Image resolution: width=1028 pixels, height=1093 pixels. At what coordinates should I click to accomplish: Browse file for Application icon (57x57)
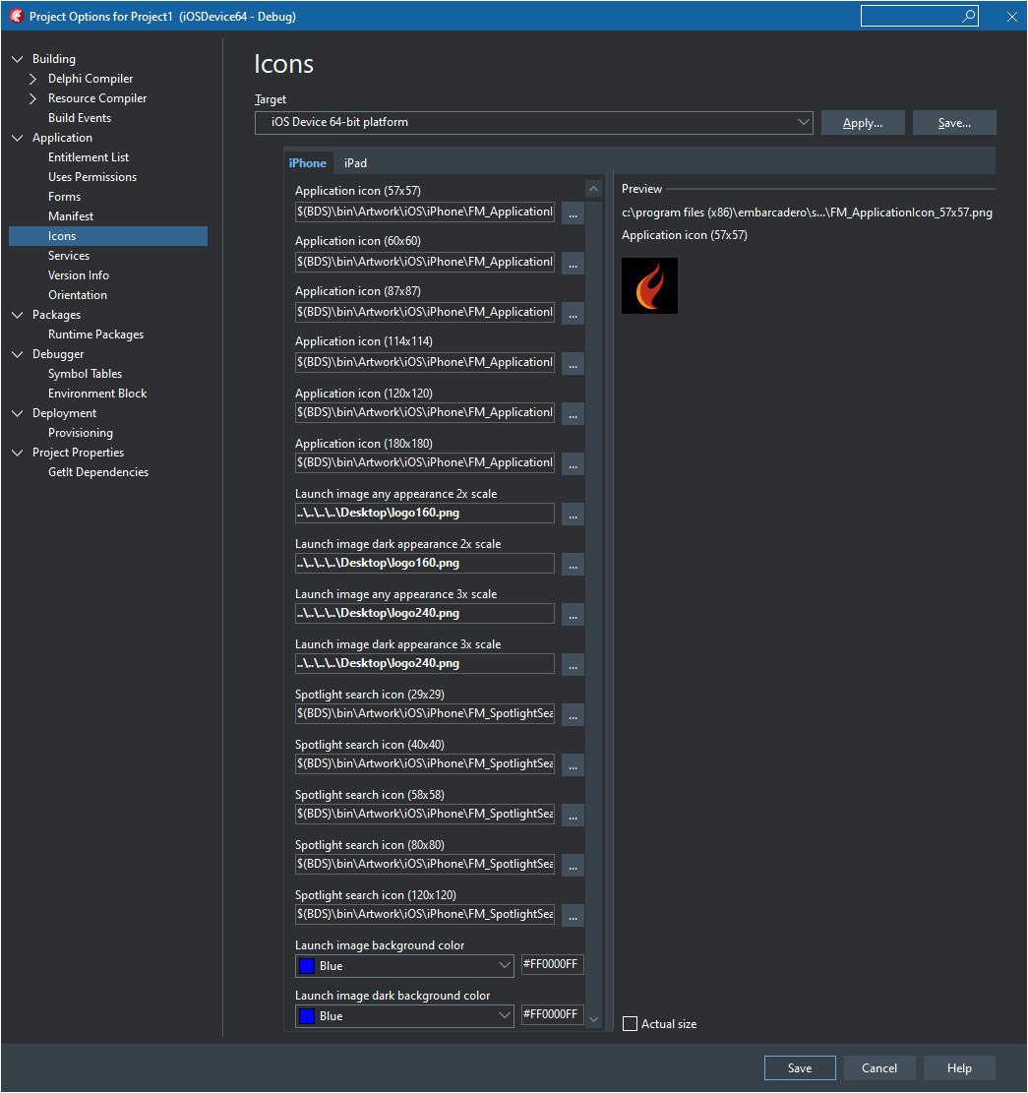[573, 213]
